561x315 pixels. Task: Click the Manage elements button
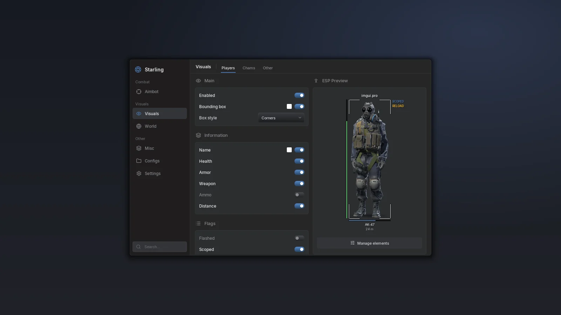[370, 243]
